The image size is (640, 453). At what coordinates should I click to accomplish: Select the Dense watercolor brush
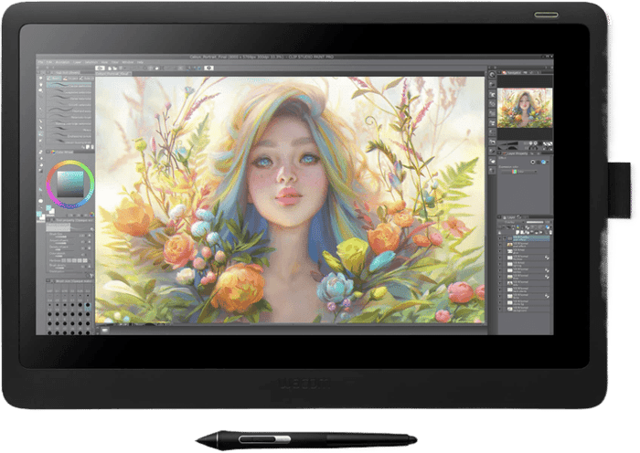[69, 98]
